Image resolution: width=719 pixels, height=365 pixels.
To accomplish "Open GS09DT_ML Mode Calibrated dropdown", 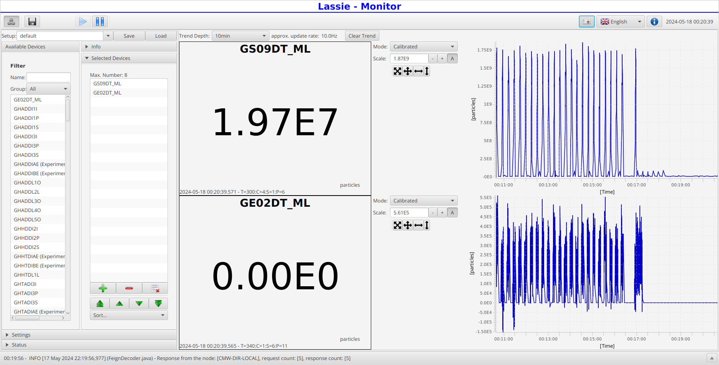I will (424, 46).
